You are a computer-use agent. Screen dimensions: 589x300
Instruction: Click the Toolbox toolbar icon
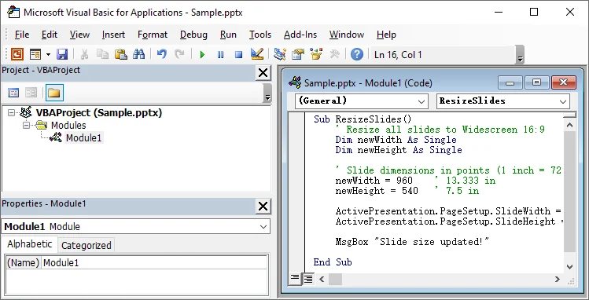coord(334,54)
